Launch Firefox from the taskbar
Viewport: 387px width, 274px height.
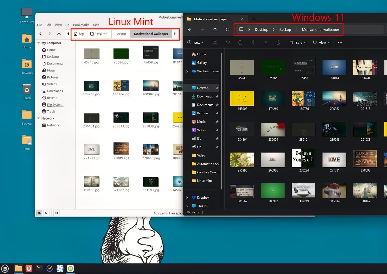29,268
